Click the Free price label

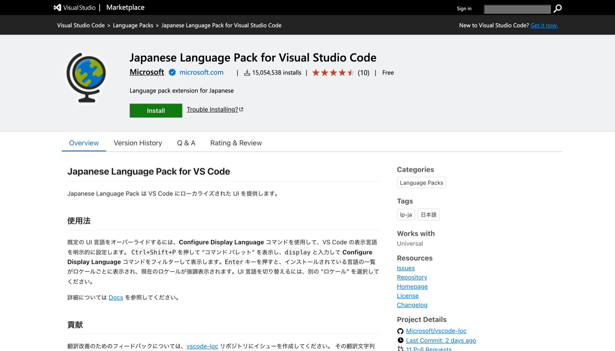(x=388, y=72)
